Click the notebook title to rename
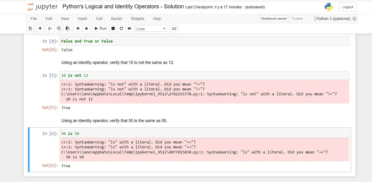This screenshot has width=372, height=182. (x=123, y=7)
